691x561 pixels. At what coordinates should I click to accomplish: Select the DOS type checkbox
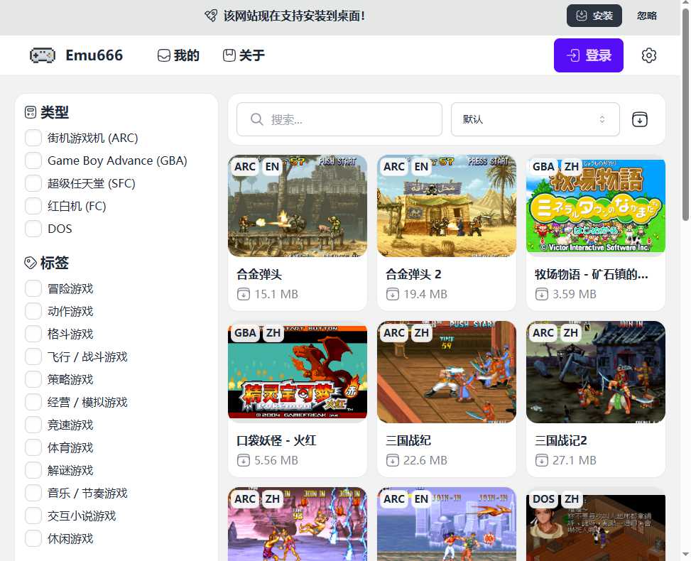[33, 229]
